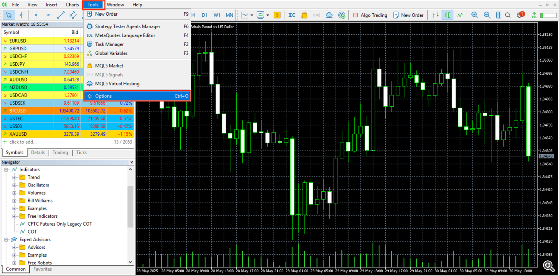Expand the Oscillators folder
Image resolution: width=559 pixels, height=276 pixels.
pyautogui.click(x=14, y=185)
